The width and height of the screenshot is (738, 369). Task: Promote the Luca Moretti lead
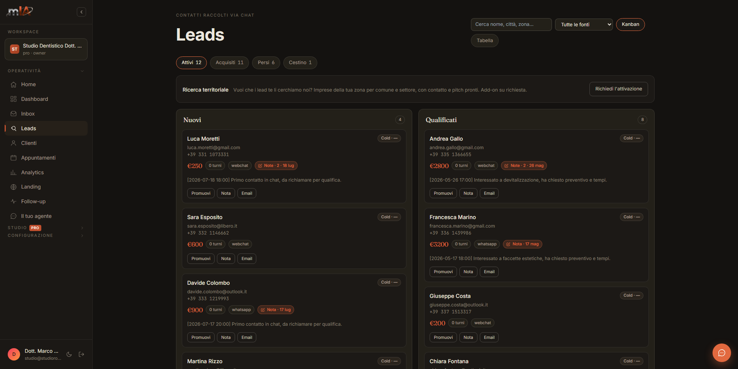201,193
